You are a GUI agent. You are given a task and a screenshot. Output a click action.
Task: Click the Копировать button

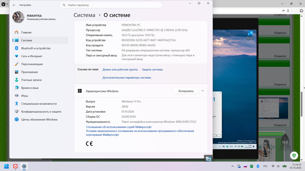pyautogui.click(x=186, y=91)
